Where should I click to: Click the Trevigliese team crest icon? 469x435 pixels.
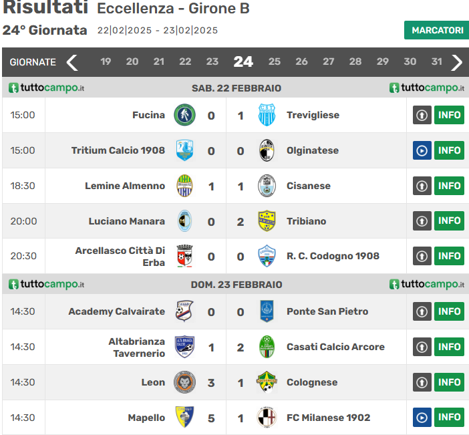tap(267, 115)
